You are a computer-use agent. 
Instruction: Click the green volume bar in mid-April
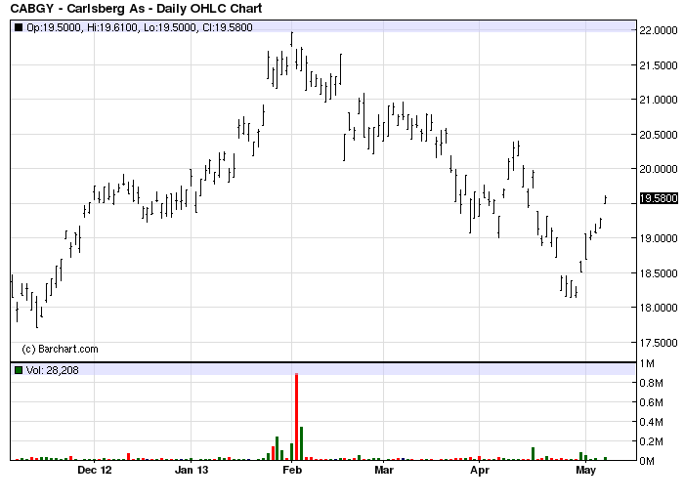(533, 454)
